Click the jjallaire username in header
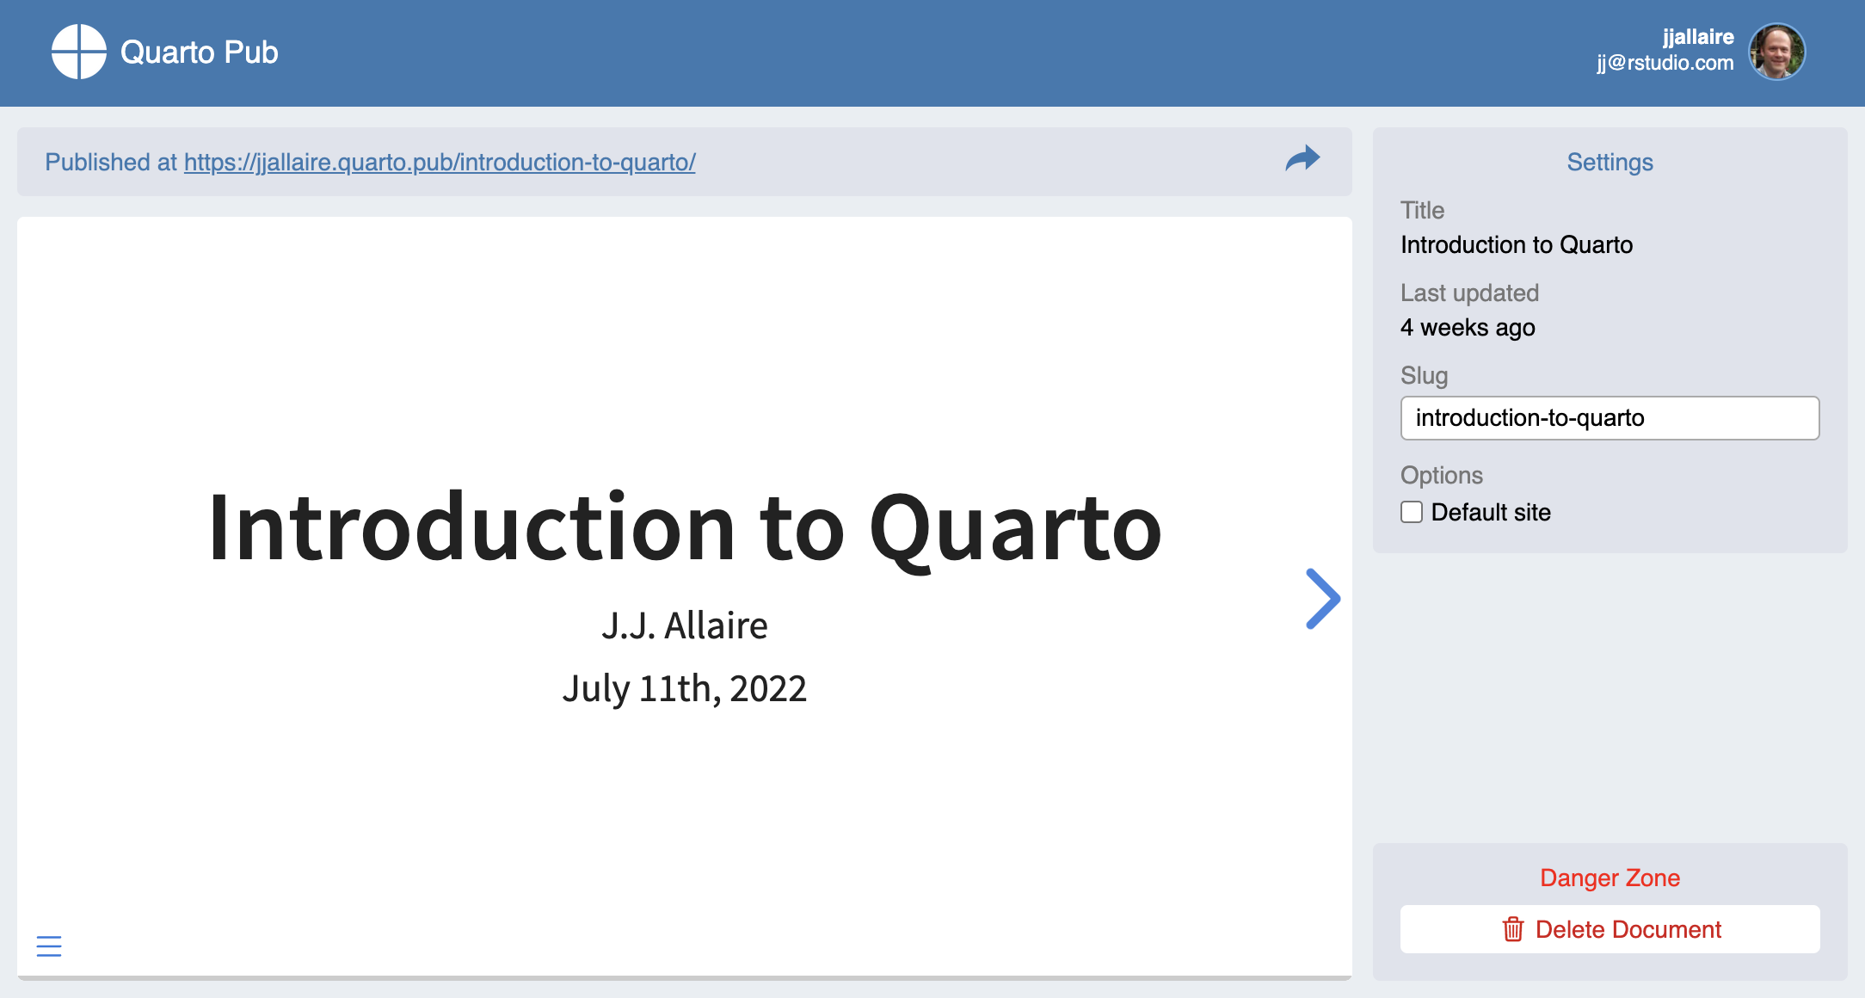 (1697, 37)
